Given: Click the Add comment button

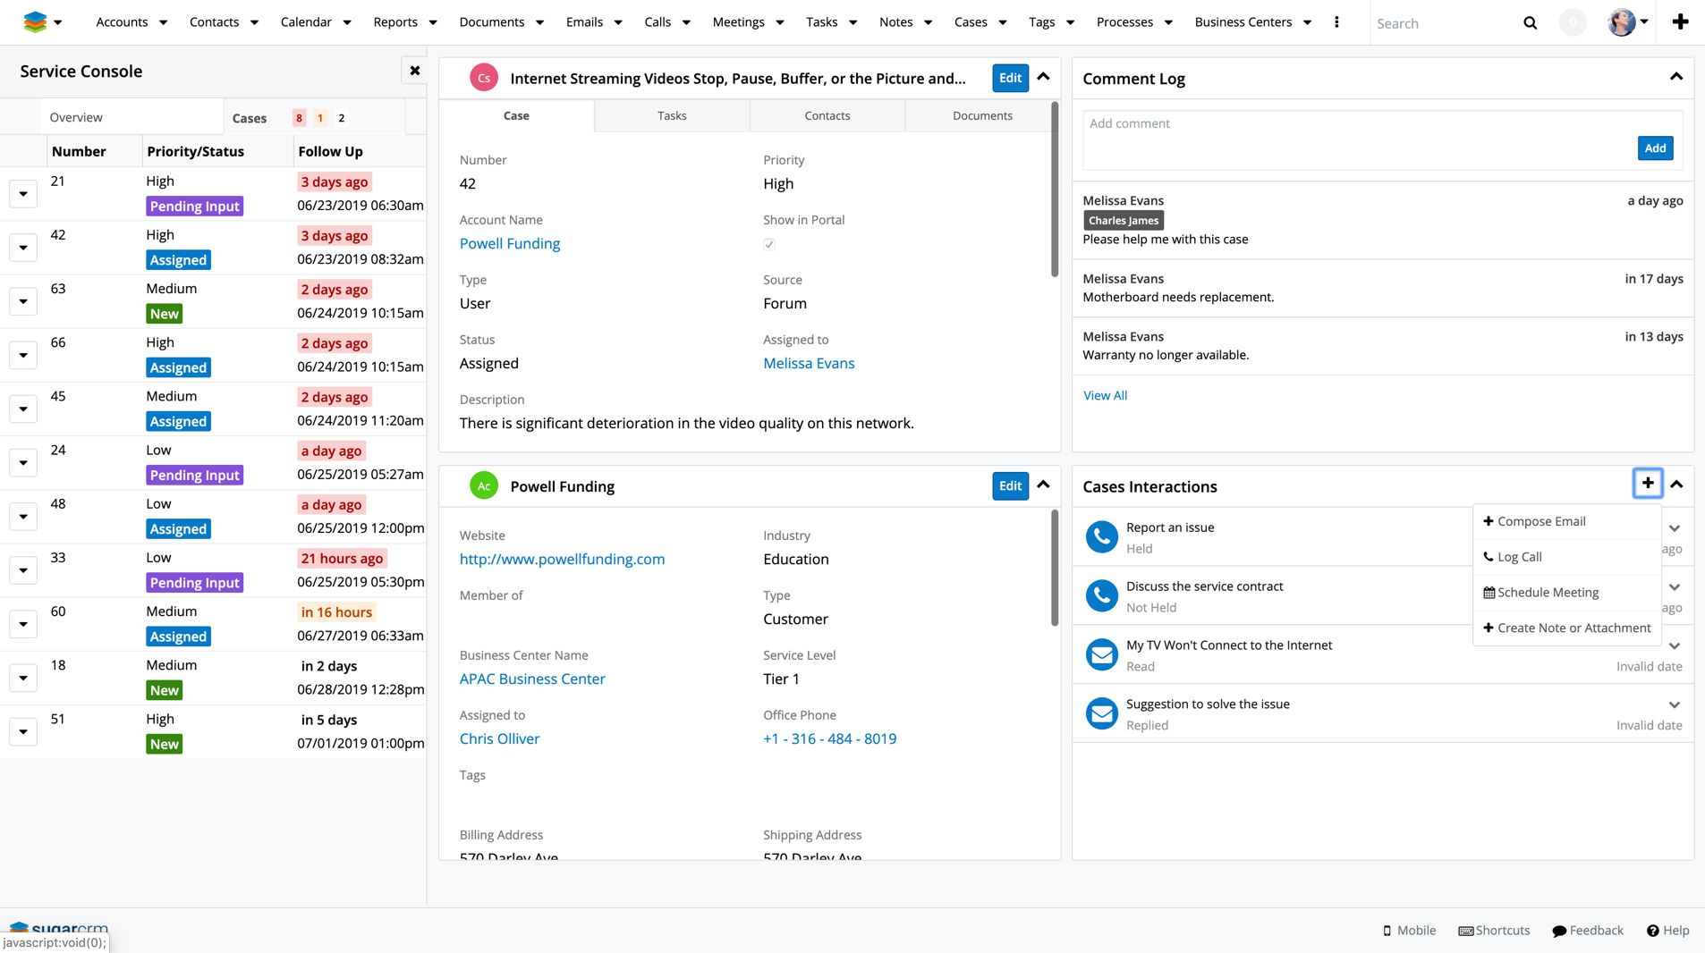Looking at the screenshot, I should click(x=1655, y=148).
